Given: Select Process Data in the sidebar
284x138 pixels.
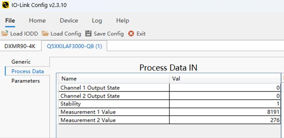Looking at the screenshot, I should click(x=27, y=71).
